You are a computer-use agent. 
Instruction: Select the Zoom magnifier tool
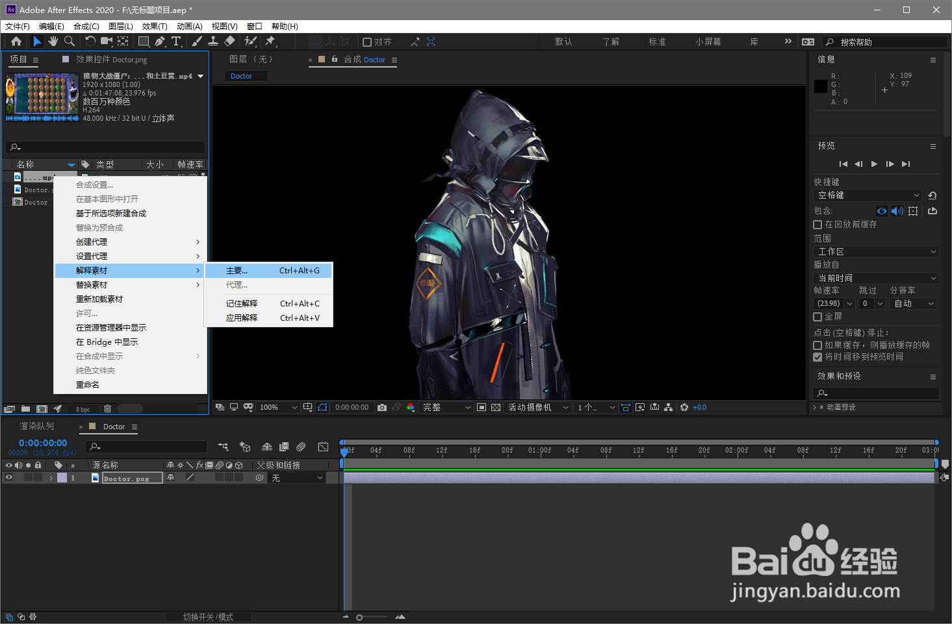click(69, 42)
